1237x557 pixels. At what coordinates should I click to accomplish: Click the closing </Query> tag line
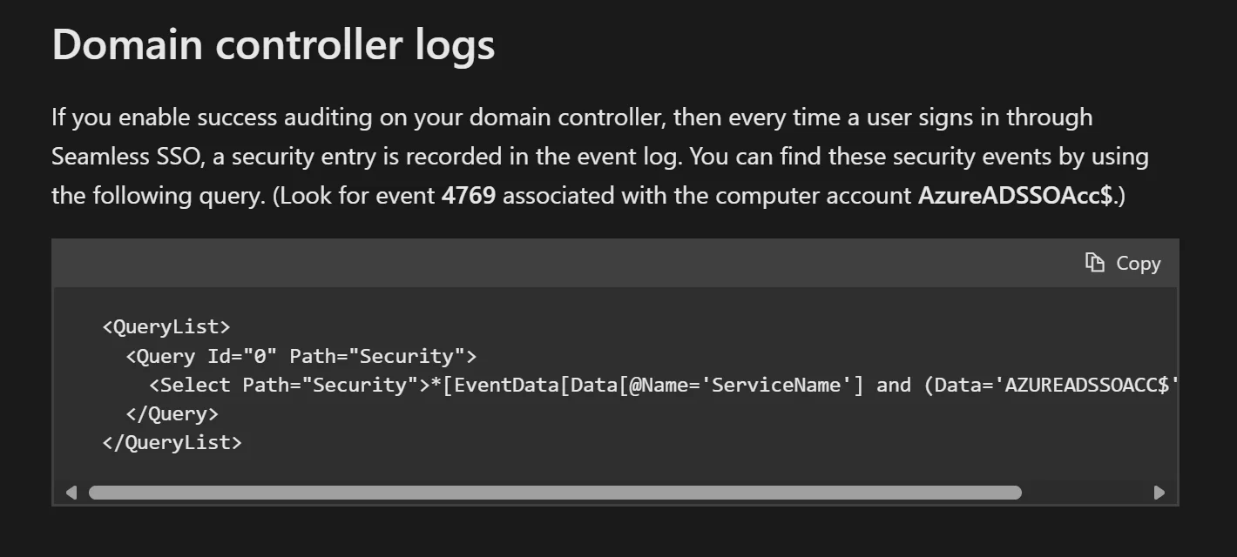tap(172, 413)
